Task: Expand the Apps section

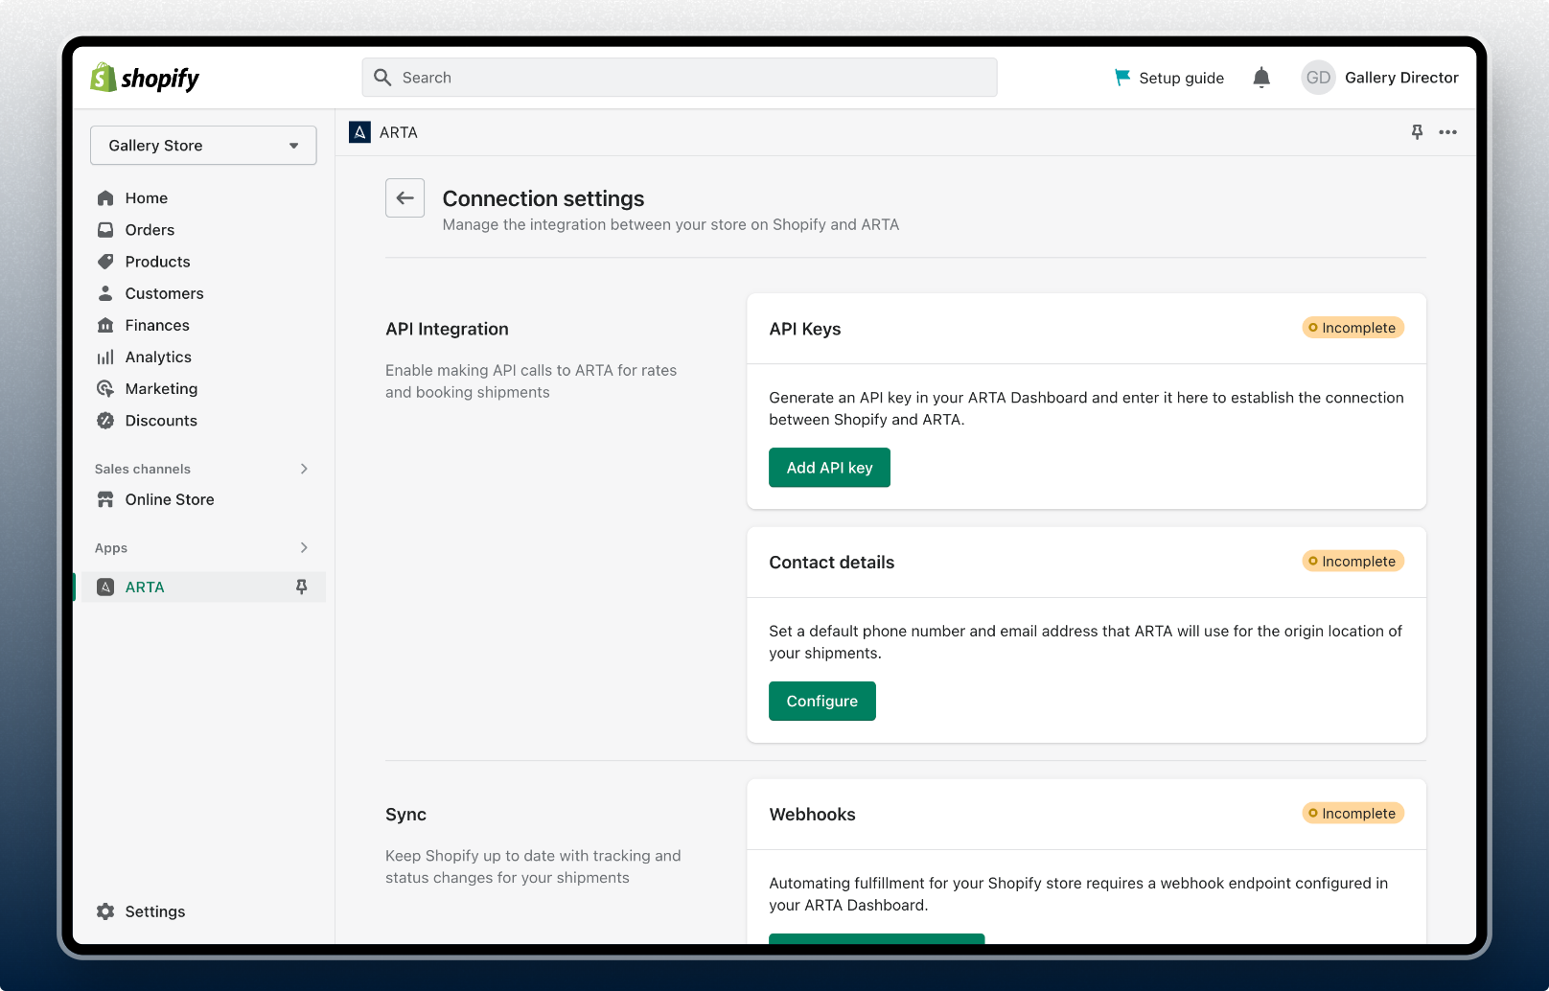Action: point(304,547)
